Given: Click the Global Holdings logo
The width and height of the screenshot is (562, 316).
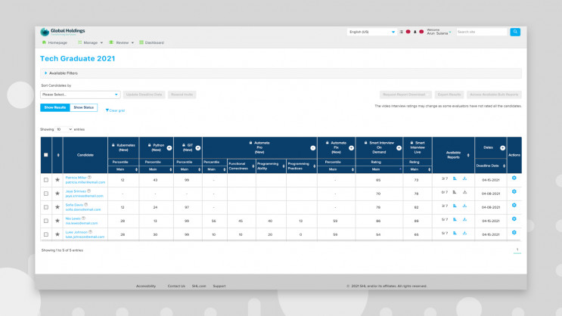Looking at the screenshot, I should [x=63, y=32].
